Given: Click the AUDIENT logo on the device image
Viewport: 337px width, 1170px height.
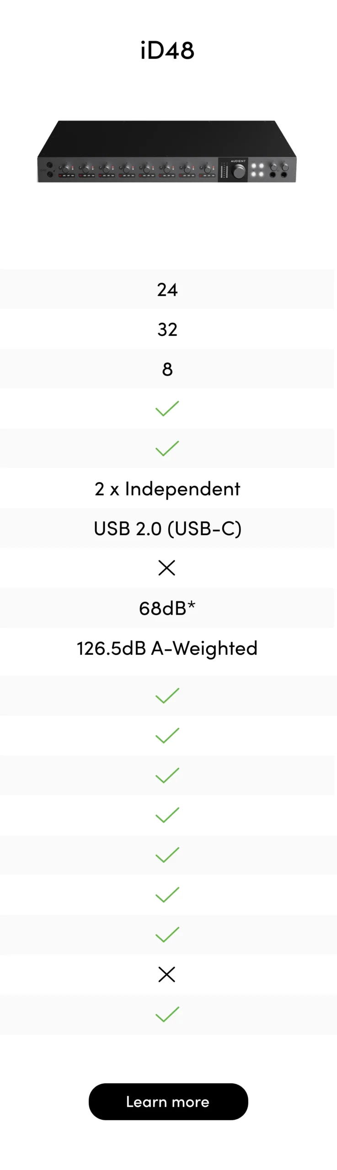Looking at the screenshot, I should (x=238, y=161).
